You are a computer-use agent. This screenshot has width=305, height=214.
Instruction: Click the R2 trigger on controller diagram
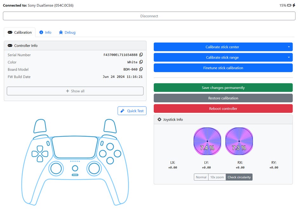[x=110, y=126]
